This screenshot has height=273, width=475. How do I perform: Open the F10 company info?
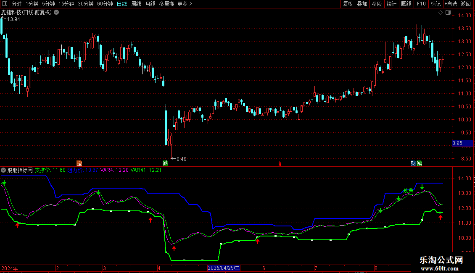tap(421, 4)
